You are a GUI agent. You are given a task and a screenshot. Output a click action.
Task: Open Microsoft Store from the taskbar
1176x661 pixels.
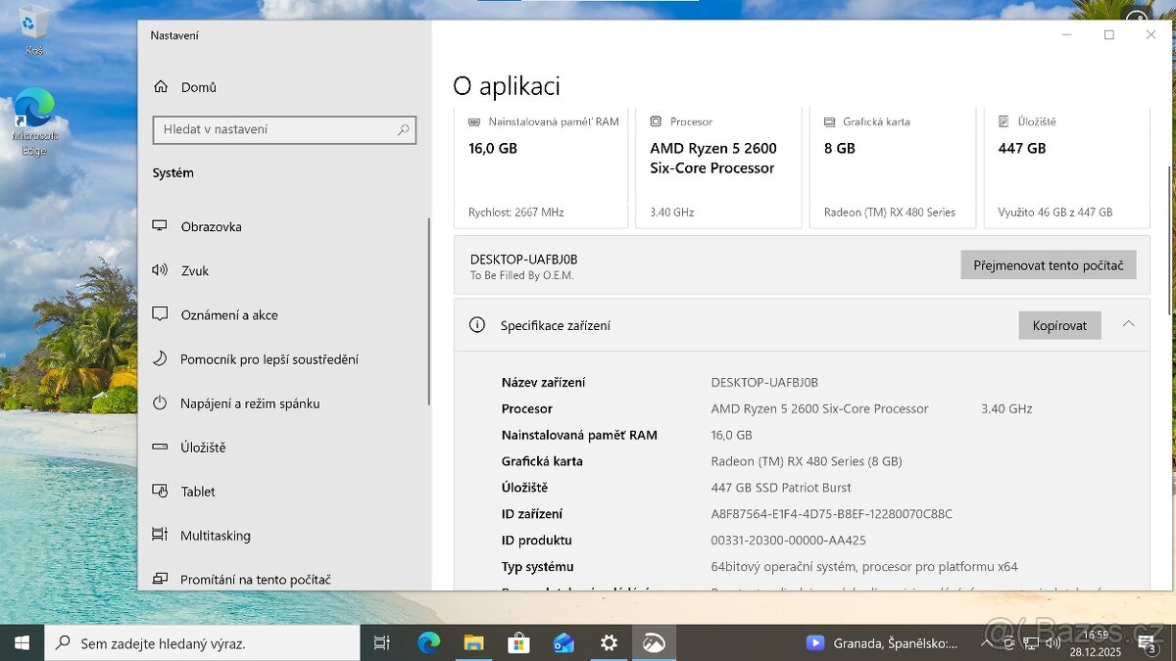click(518, 642)
